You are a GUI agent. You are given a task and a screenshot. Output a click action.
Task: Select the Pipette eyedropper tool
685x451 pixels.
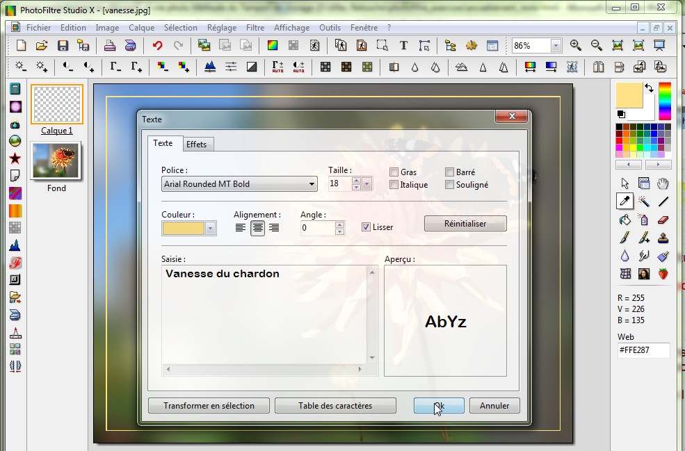[x=624, y=201]
